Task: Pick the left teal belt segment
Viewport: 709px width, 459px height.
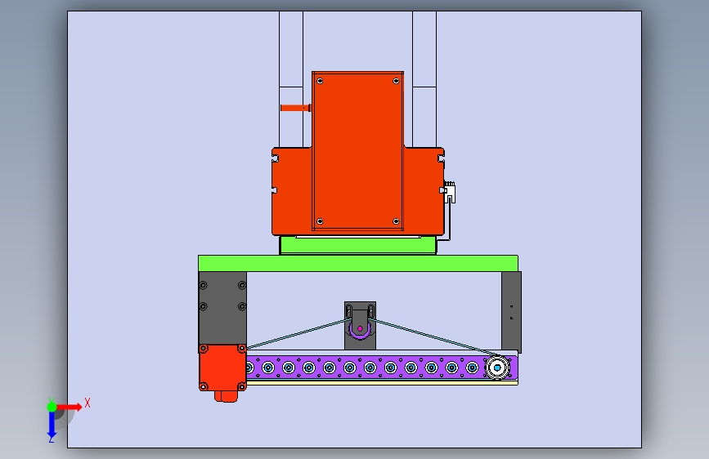Action: pos(298,334)
